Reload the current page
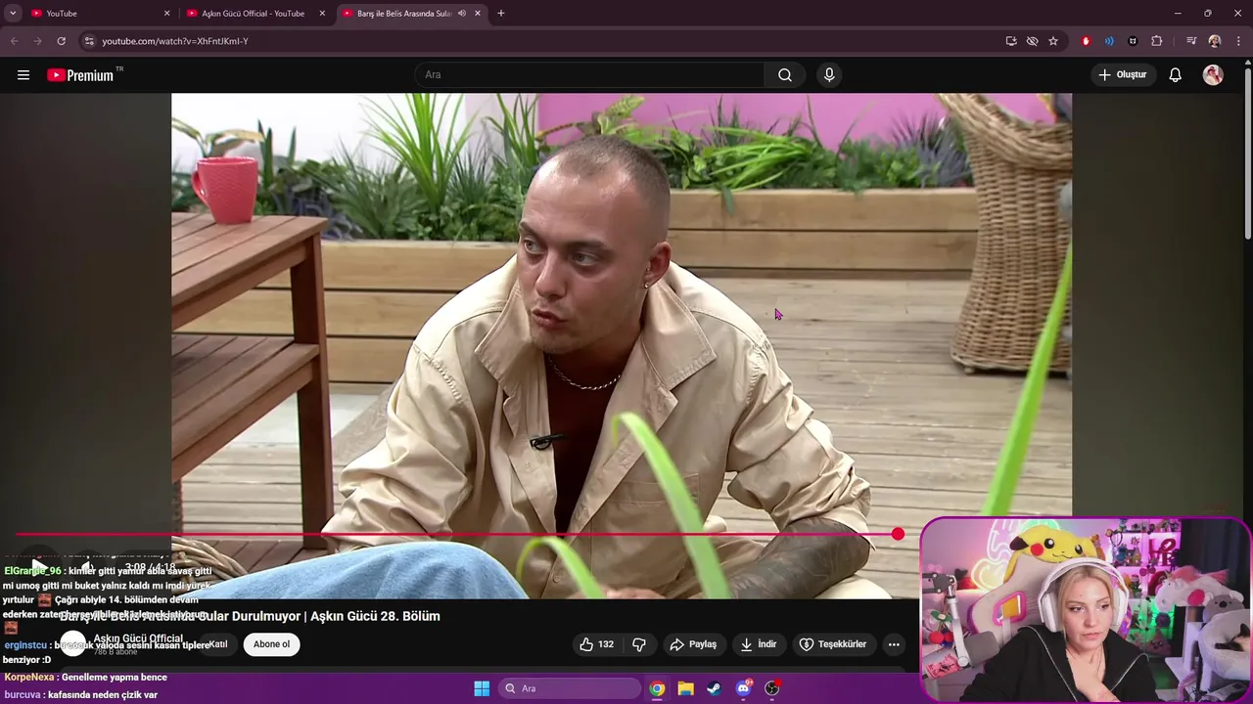 61,41
